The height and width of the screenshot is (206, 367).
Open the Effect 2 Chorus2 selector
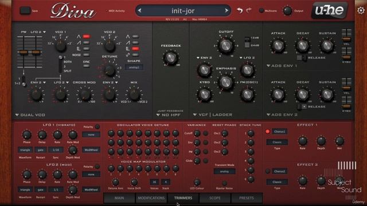click(x=280, y=171)
